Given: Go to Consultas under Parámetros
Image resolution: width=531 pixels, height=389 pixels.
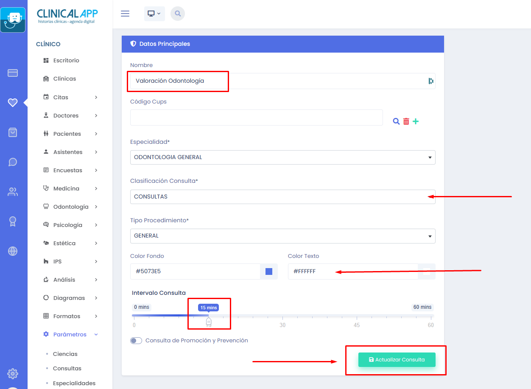Looking at the screenshot, I should pyautogui.click(x=67, y=368).
